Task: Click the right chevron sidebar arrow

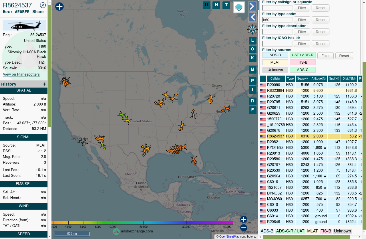Action: click(252, 6)
